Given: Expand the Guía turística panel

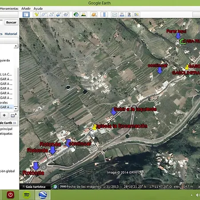Looking at the screenshot, I should click(34, 187).
